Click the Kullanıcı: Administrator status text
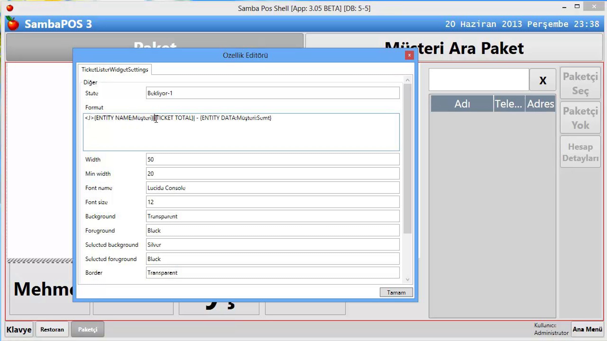This screenshot has width=607, height=341. (551, 329)
